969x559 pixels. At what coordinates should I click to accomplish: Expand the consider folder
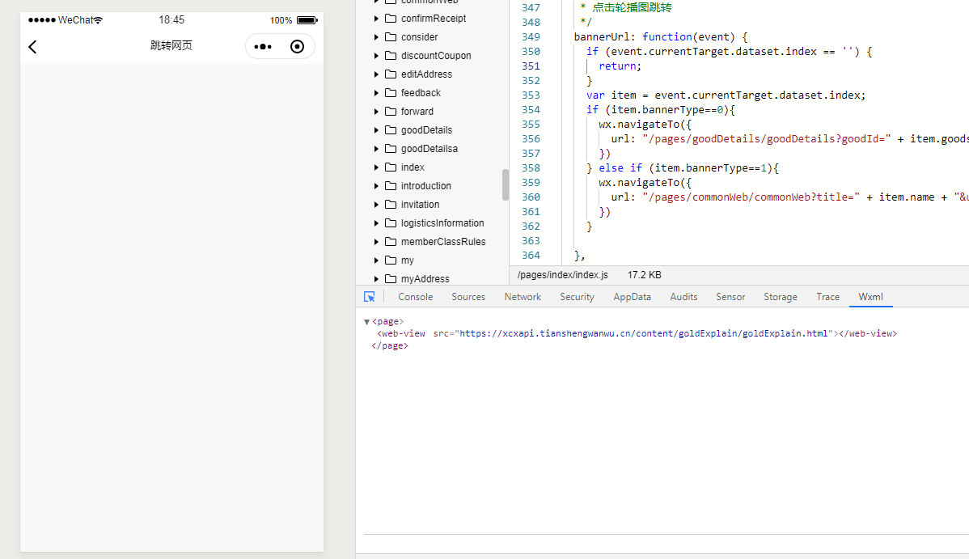coord(376,37)
